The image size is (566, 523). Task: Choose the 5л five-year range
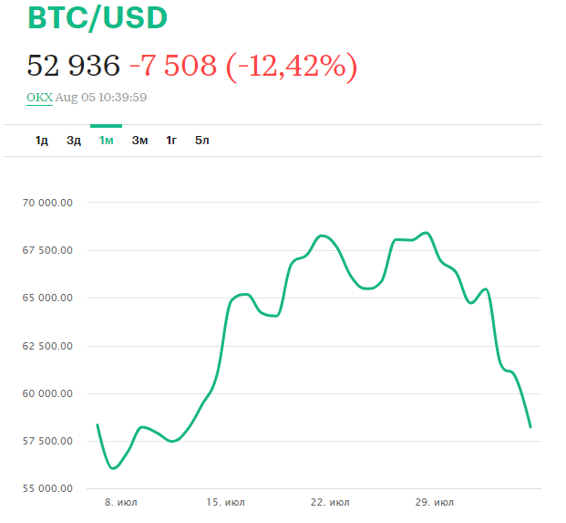point(202,141)
